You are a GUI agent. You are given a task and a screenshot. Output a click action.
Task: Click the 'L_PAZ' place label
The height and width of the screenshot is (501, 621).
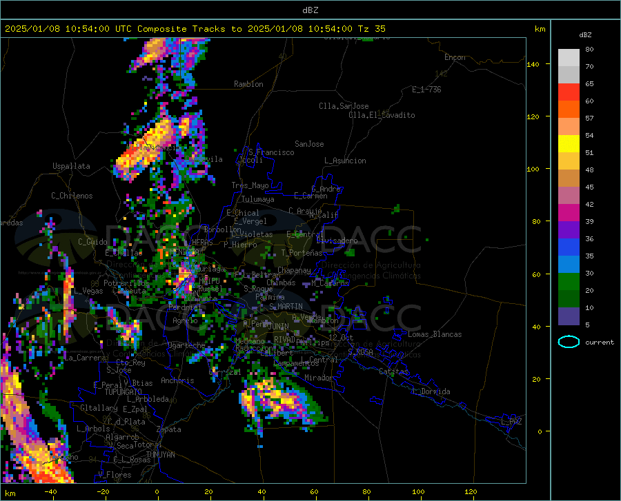coord(511,422)
